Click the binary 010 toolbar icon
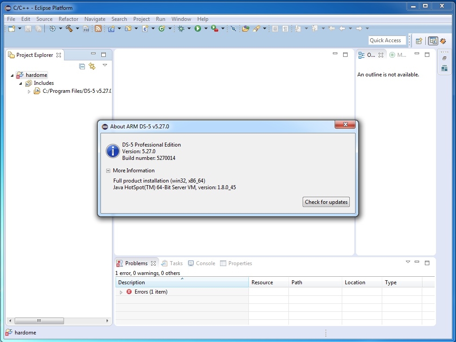 pos(86,28)
